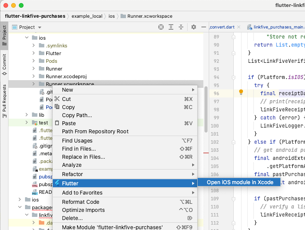Choose Optimize Imports option
This screenshot has height=230, width=305.
(x=125, y=210)
